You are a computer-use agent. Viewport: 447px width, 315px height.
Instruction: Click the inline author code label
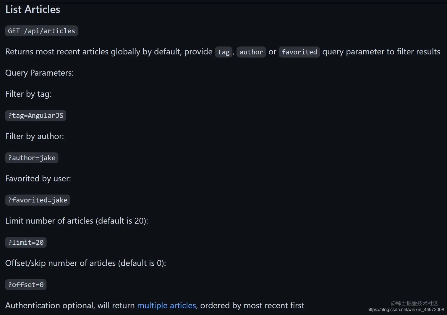(251, 52)
